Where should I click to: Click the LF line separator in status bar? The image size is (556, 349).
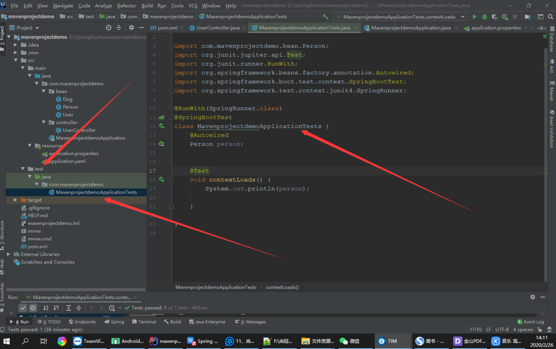488,329
